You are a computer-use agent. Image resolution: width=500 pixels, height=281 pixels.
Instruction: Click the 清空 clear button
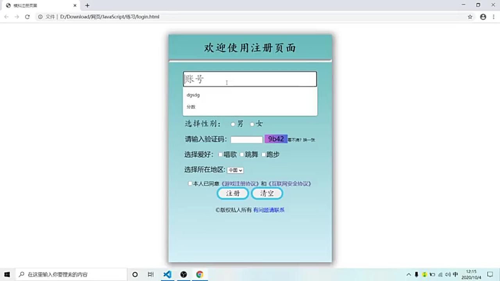tap(267, 193)
